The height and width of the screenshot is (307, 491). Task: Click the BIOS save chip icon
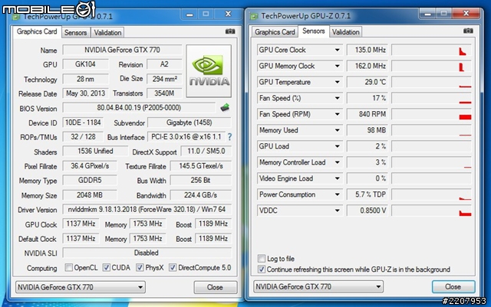(x=225, y=107)
